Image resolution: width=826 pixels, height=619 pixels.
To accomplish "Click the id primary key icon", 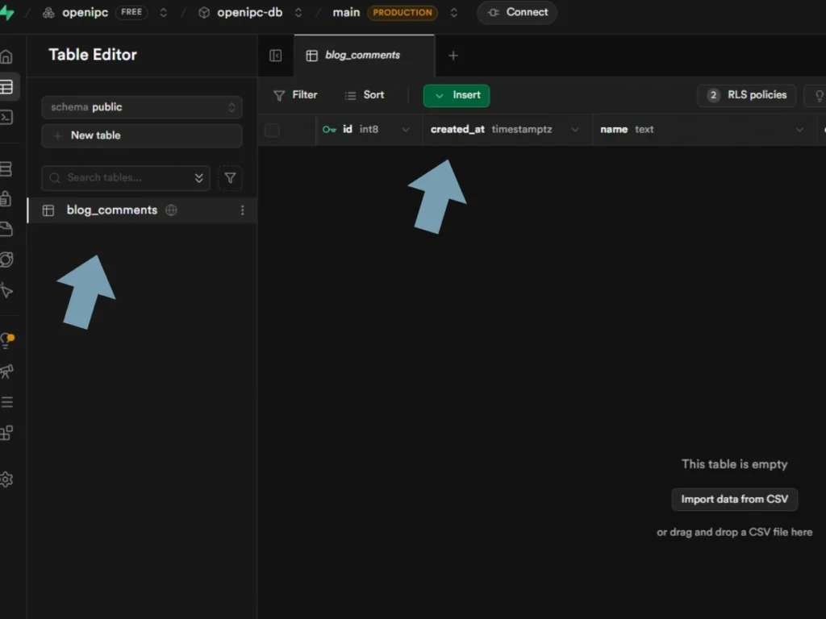I will pyautogui.click(x=329, y=130).
